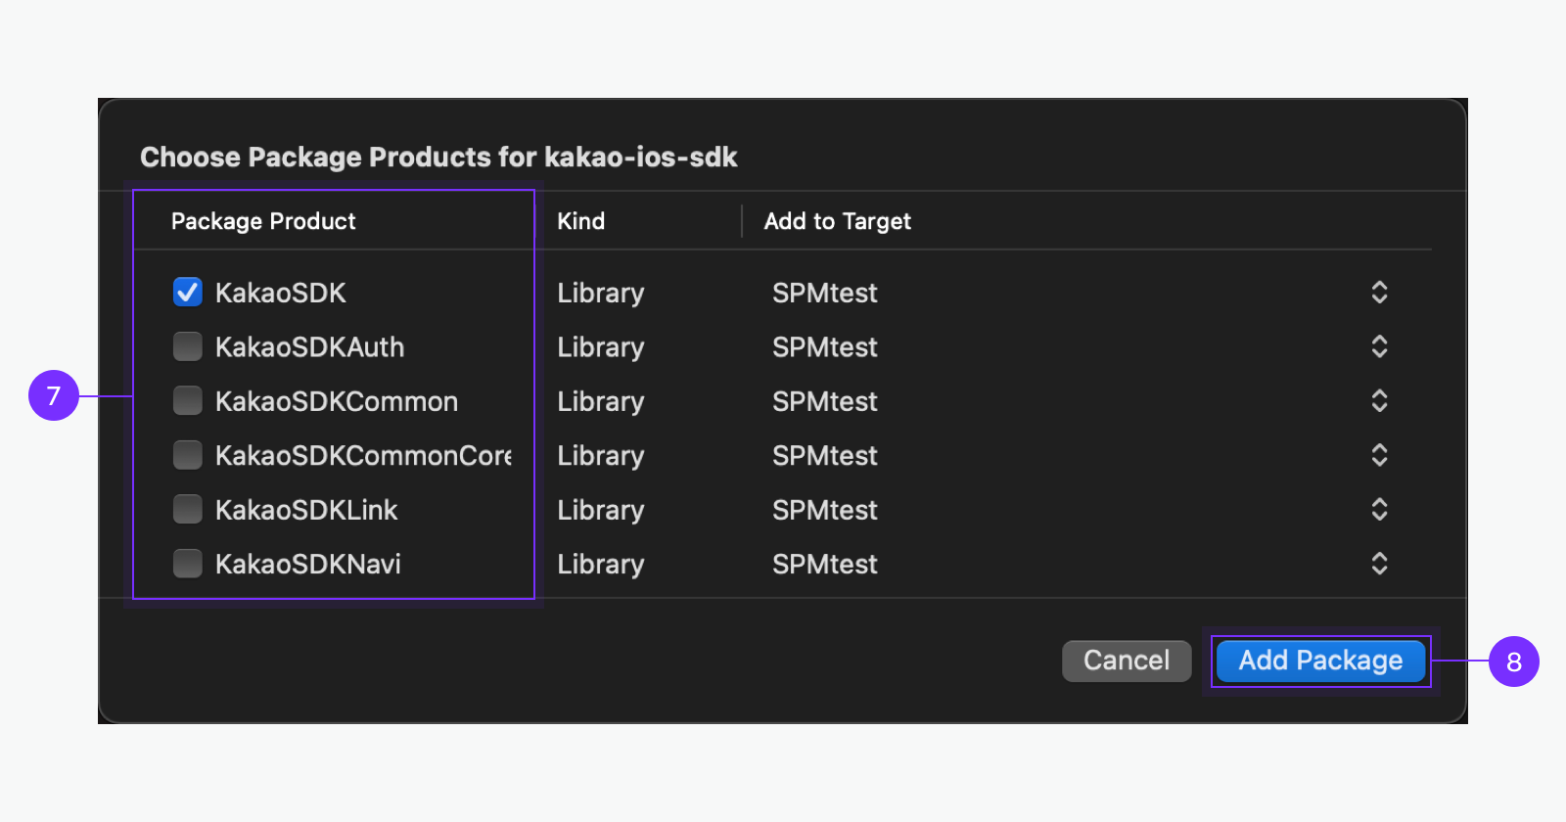Viewport: 1566px width, 822px height.
Task: Click the step 8 annotation badge
Action: click(1513, 662)
